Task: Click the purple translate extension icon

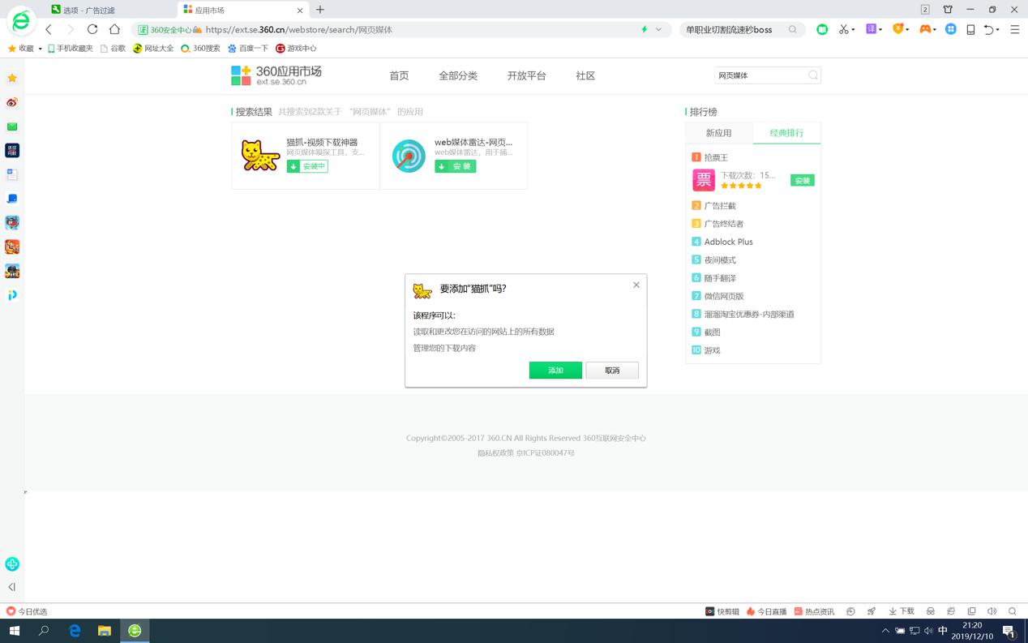Action: pyautogui.click(x=872, y=29)
